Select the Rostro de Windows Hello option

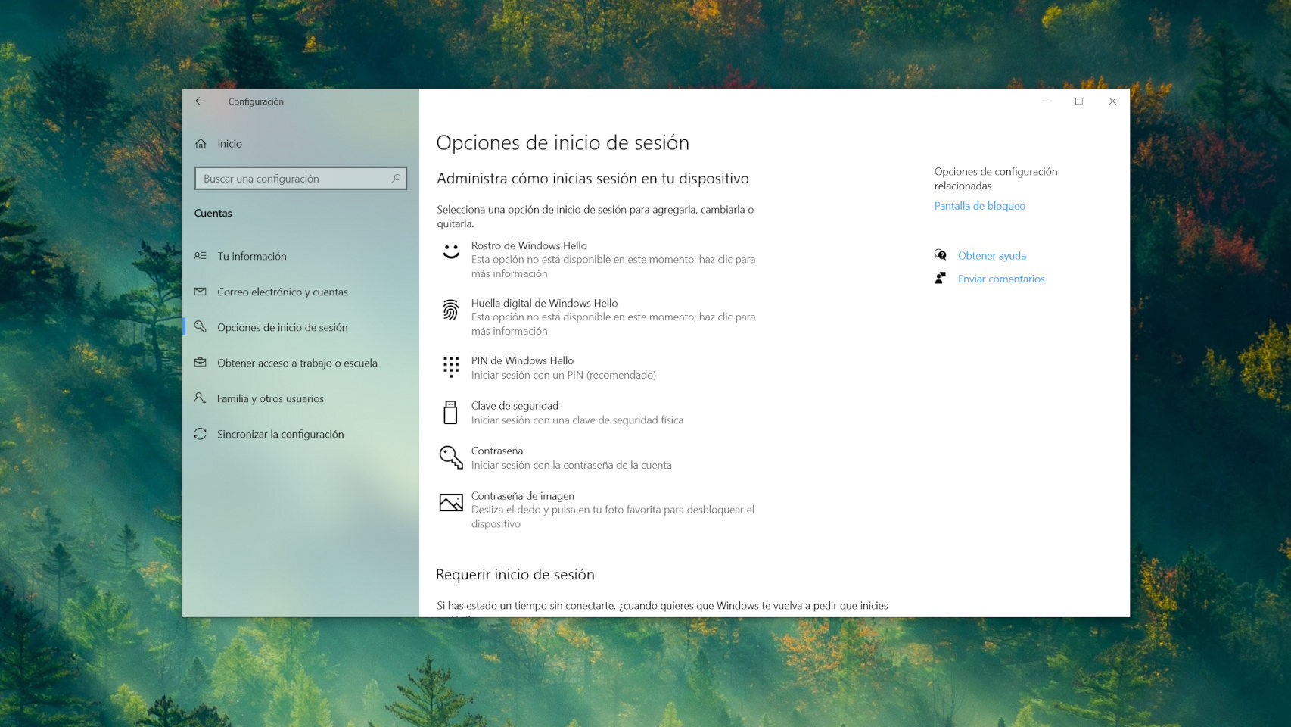point(529,246)
